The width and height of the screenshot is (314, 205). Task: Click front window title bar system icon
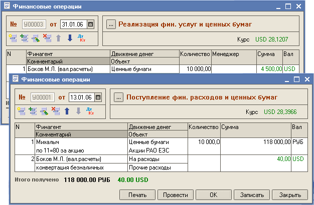16,79
